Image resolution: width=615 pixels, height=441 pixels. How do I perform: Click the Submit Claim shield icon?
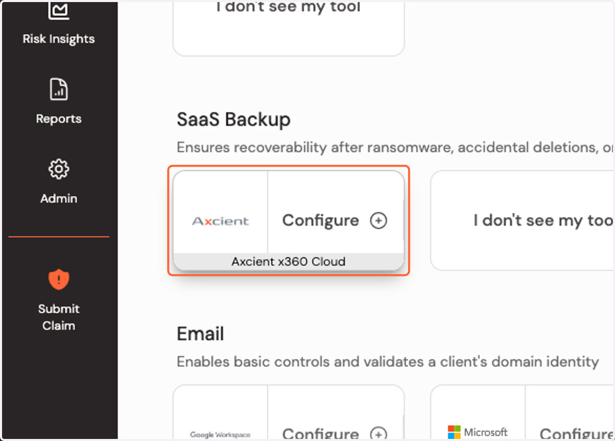click(x=58, y=279)
